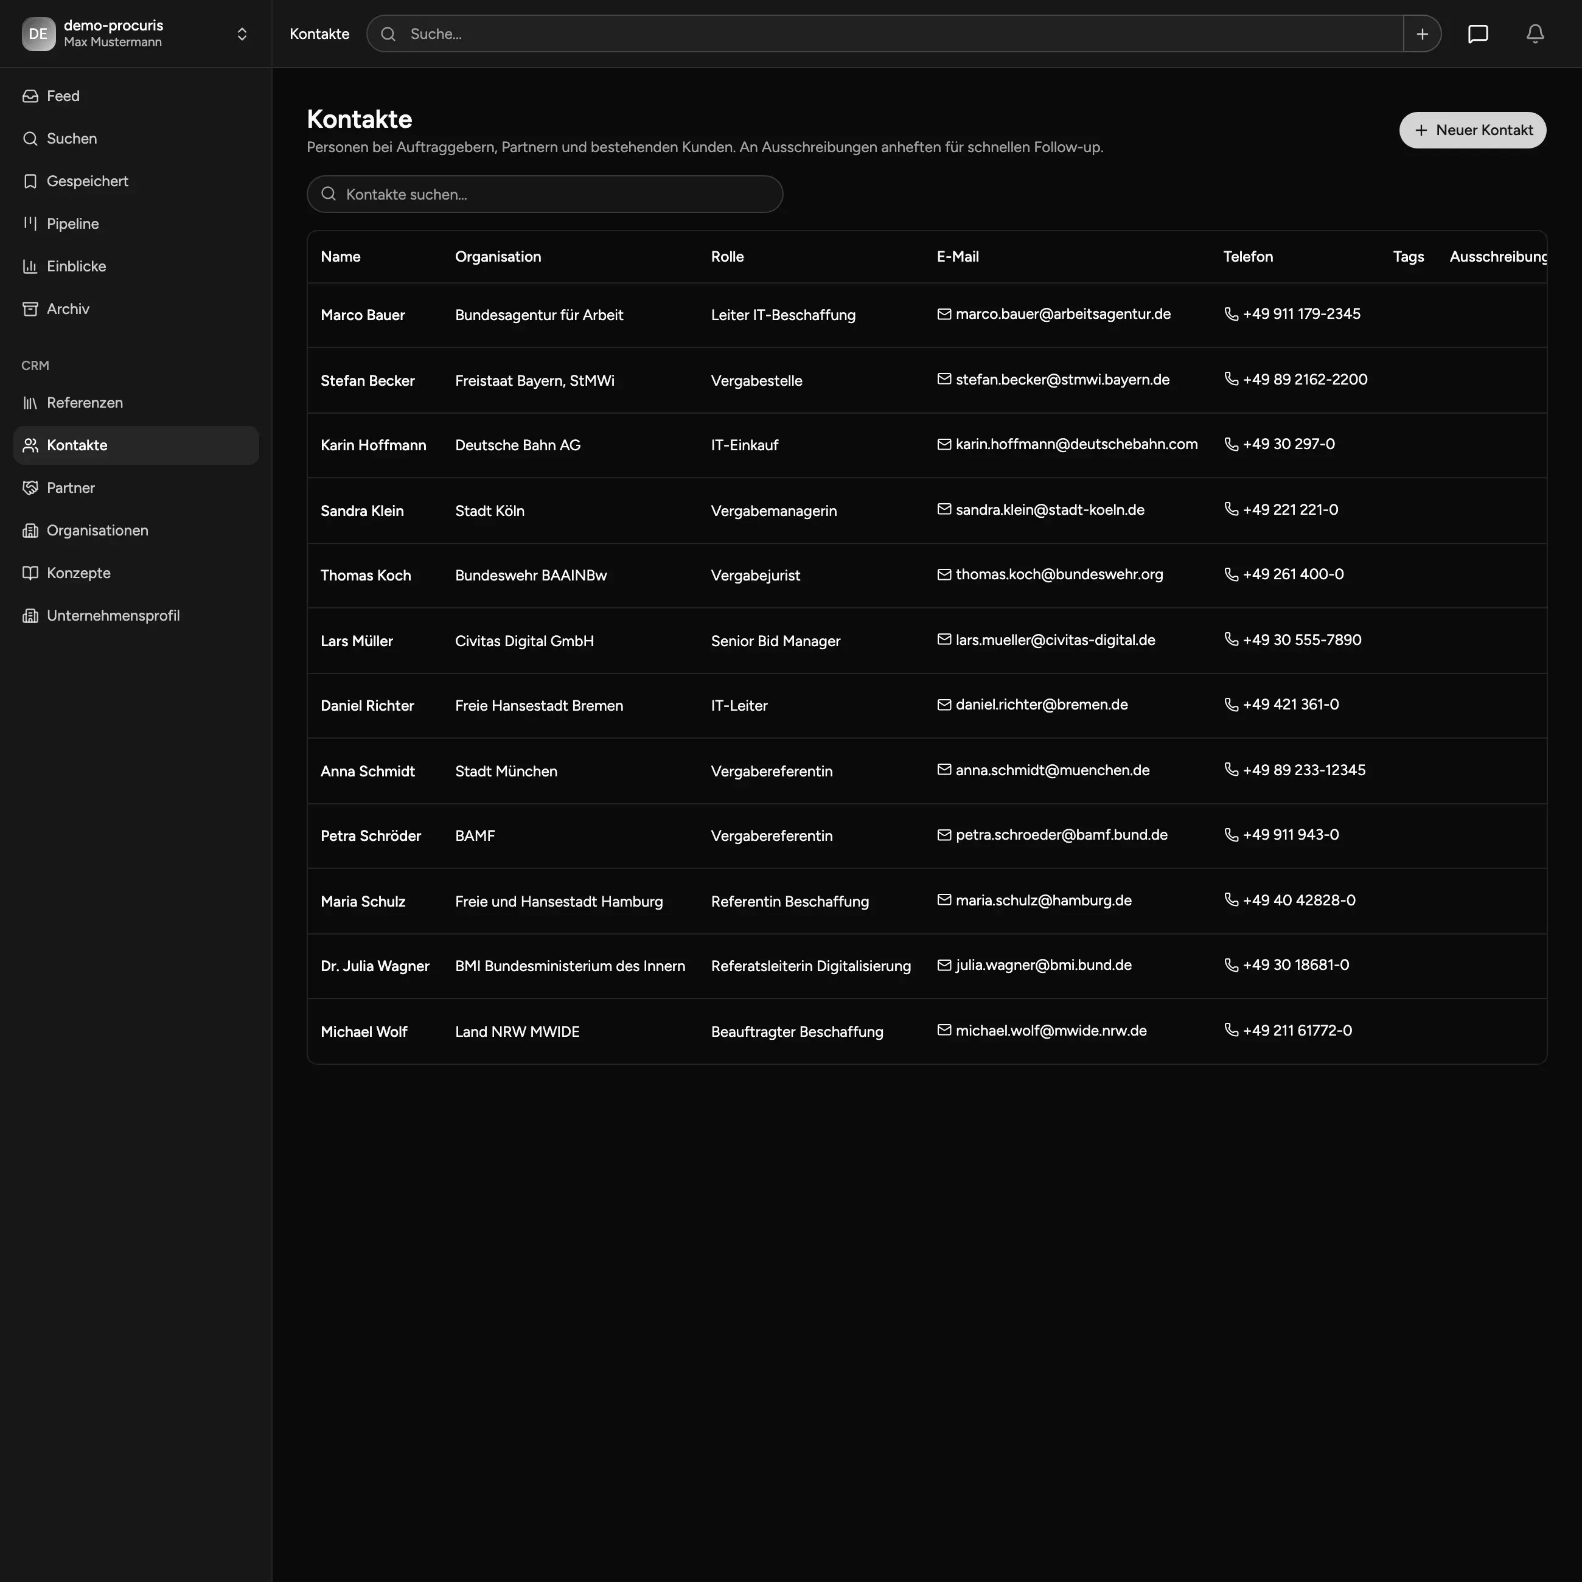
Task: Click the Name column header
Action: (x=341, y=256)
